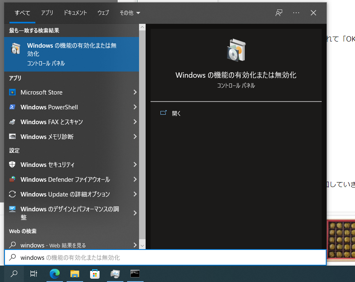
Task: Expand the Windows Update の詳細オプション arrow
Action: point(135,194)
